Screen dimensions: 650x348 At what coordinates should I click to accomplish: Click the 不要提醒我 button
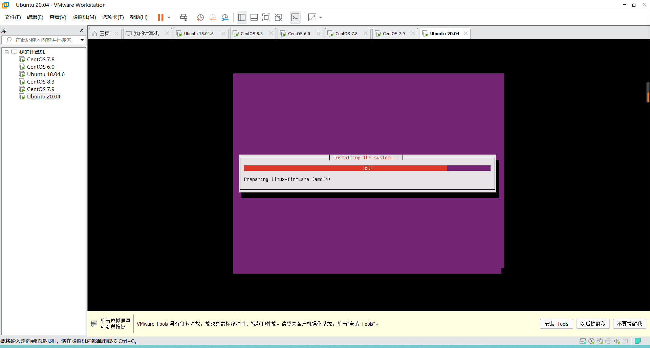629,324
